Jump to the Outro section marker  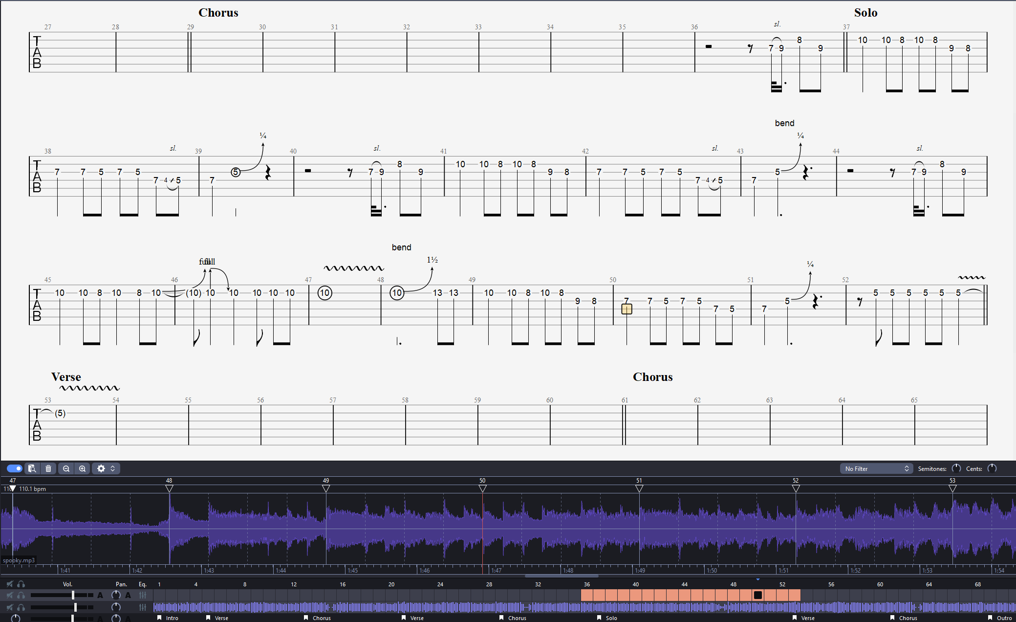click(x=1000, y=618)
